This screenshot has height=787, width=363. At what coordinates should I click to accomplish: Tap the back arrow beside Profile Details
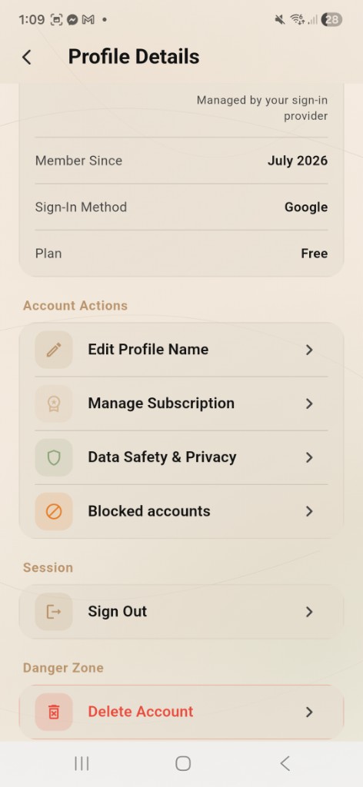coord(27,57)
